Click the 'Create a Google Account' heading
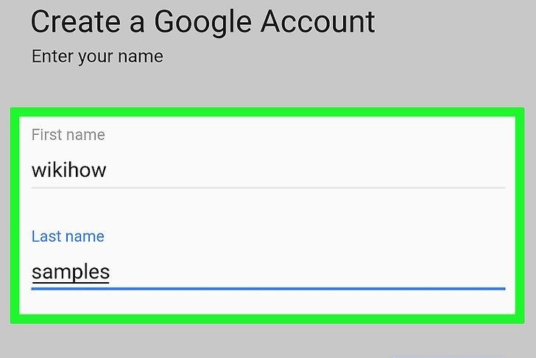 pos(202,22)
